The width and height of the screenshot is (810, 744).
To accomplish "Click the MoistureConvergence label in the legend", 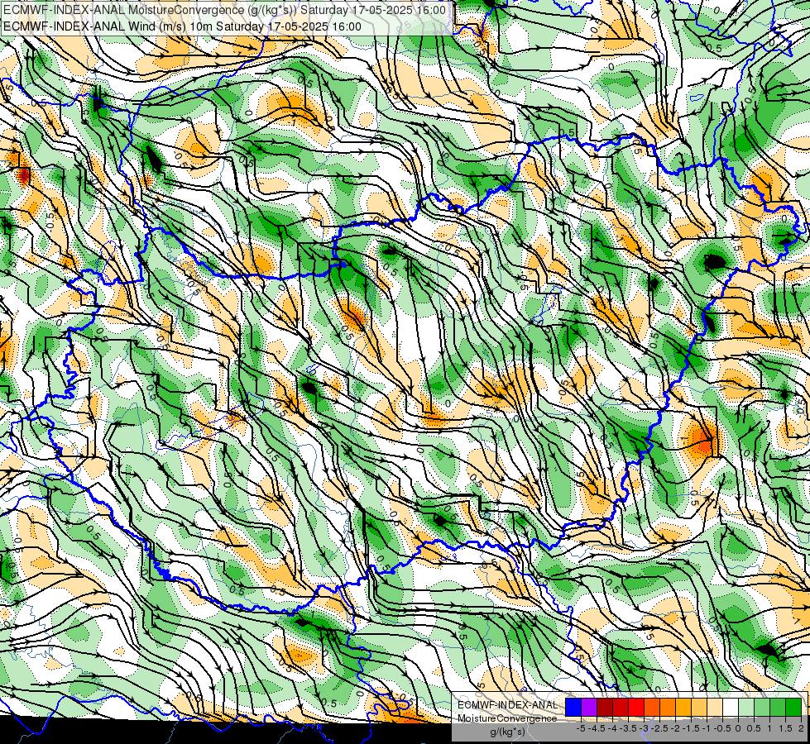I will tap(507, 718).
